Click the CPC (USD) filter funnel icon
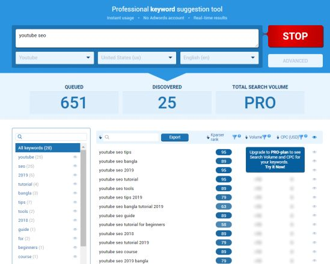The width and height of the screenshot is (330, 264). coord(301,137)
